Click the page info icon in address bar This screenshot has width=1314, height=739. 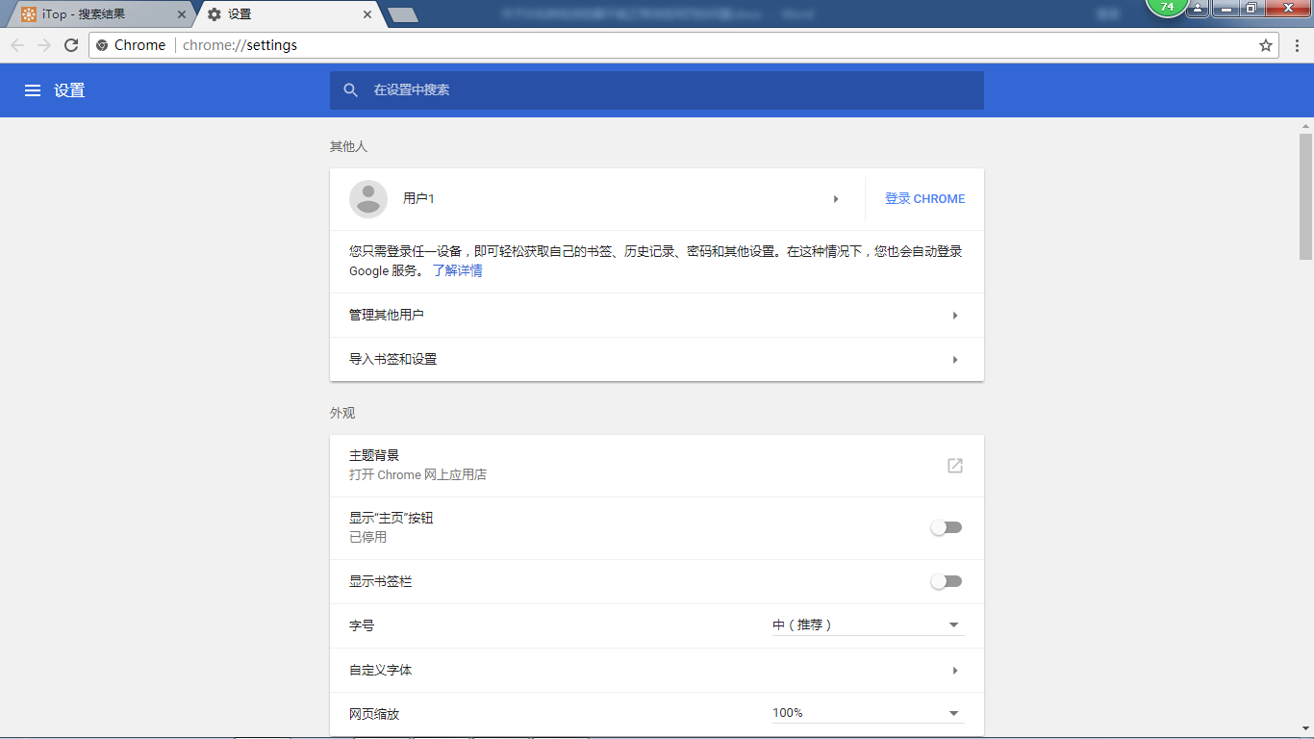tap(103, 44)
